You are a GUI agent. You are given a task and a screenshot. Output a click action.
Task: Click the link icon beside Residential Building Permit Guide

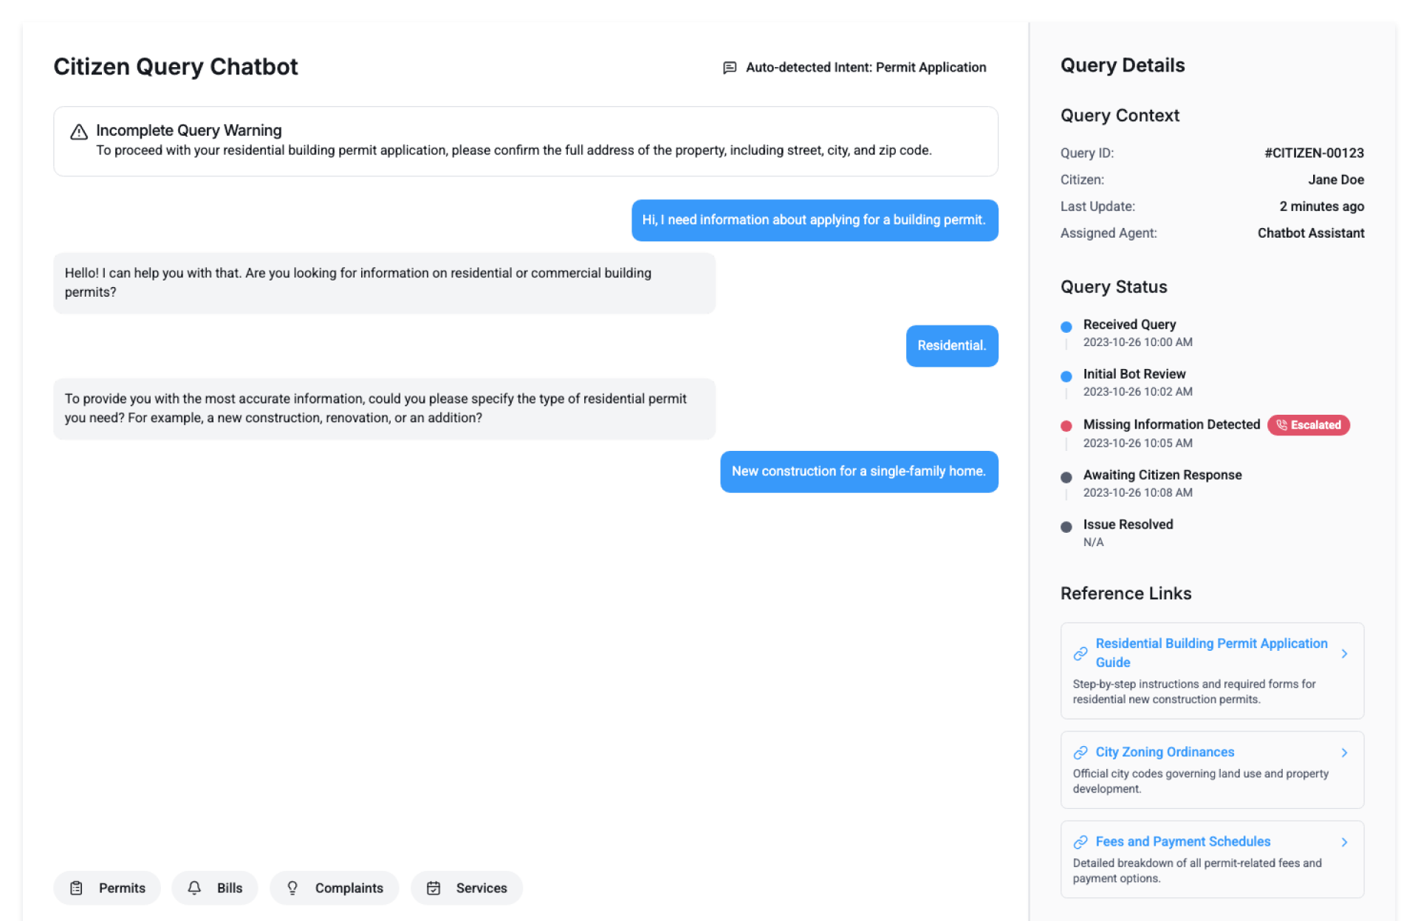pyautogui.click(x=1080, y=653)
